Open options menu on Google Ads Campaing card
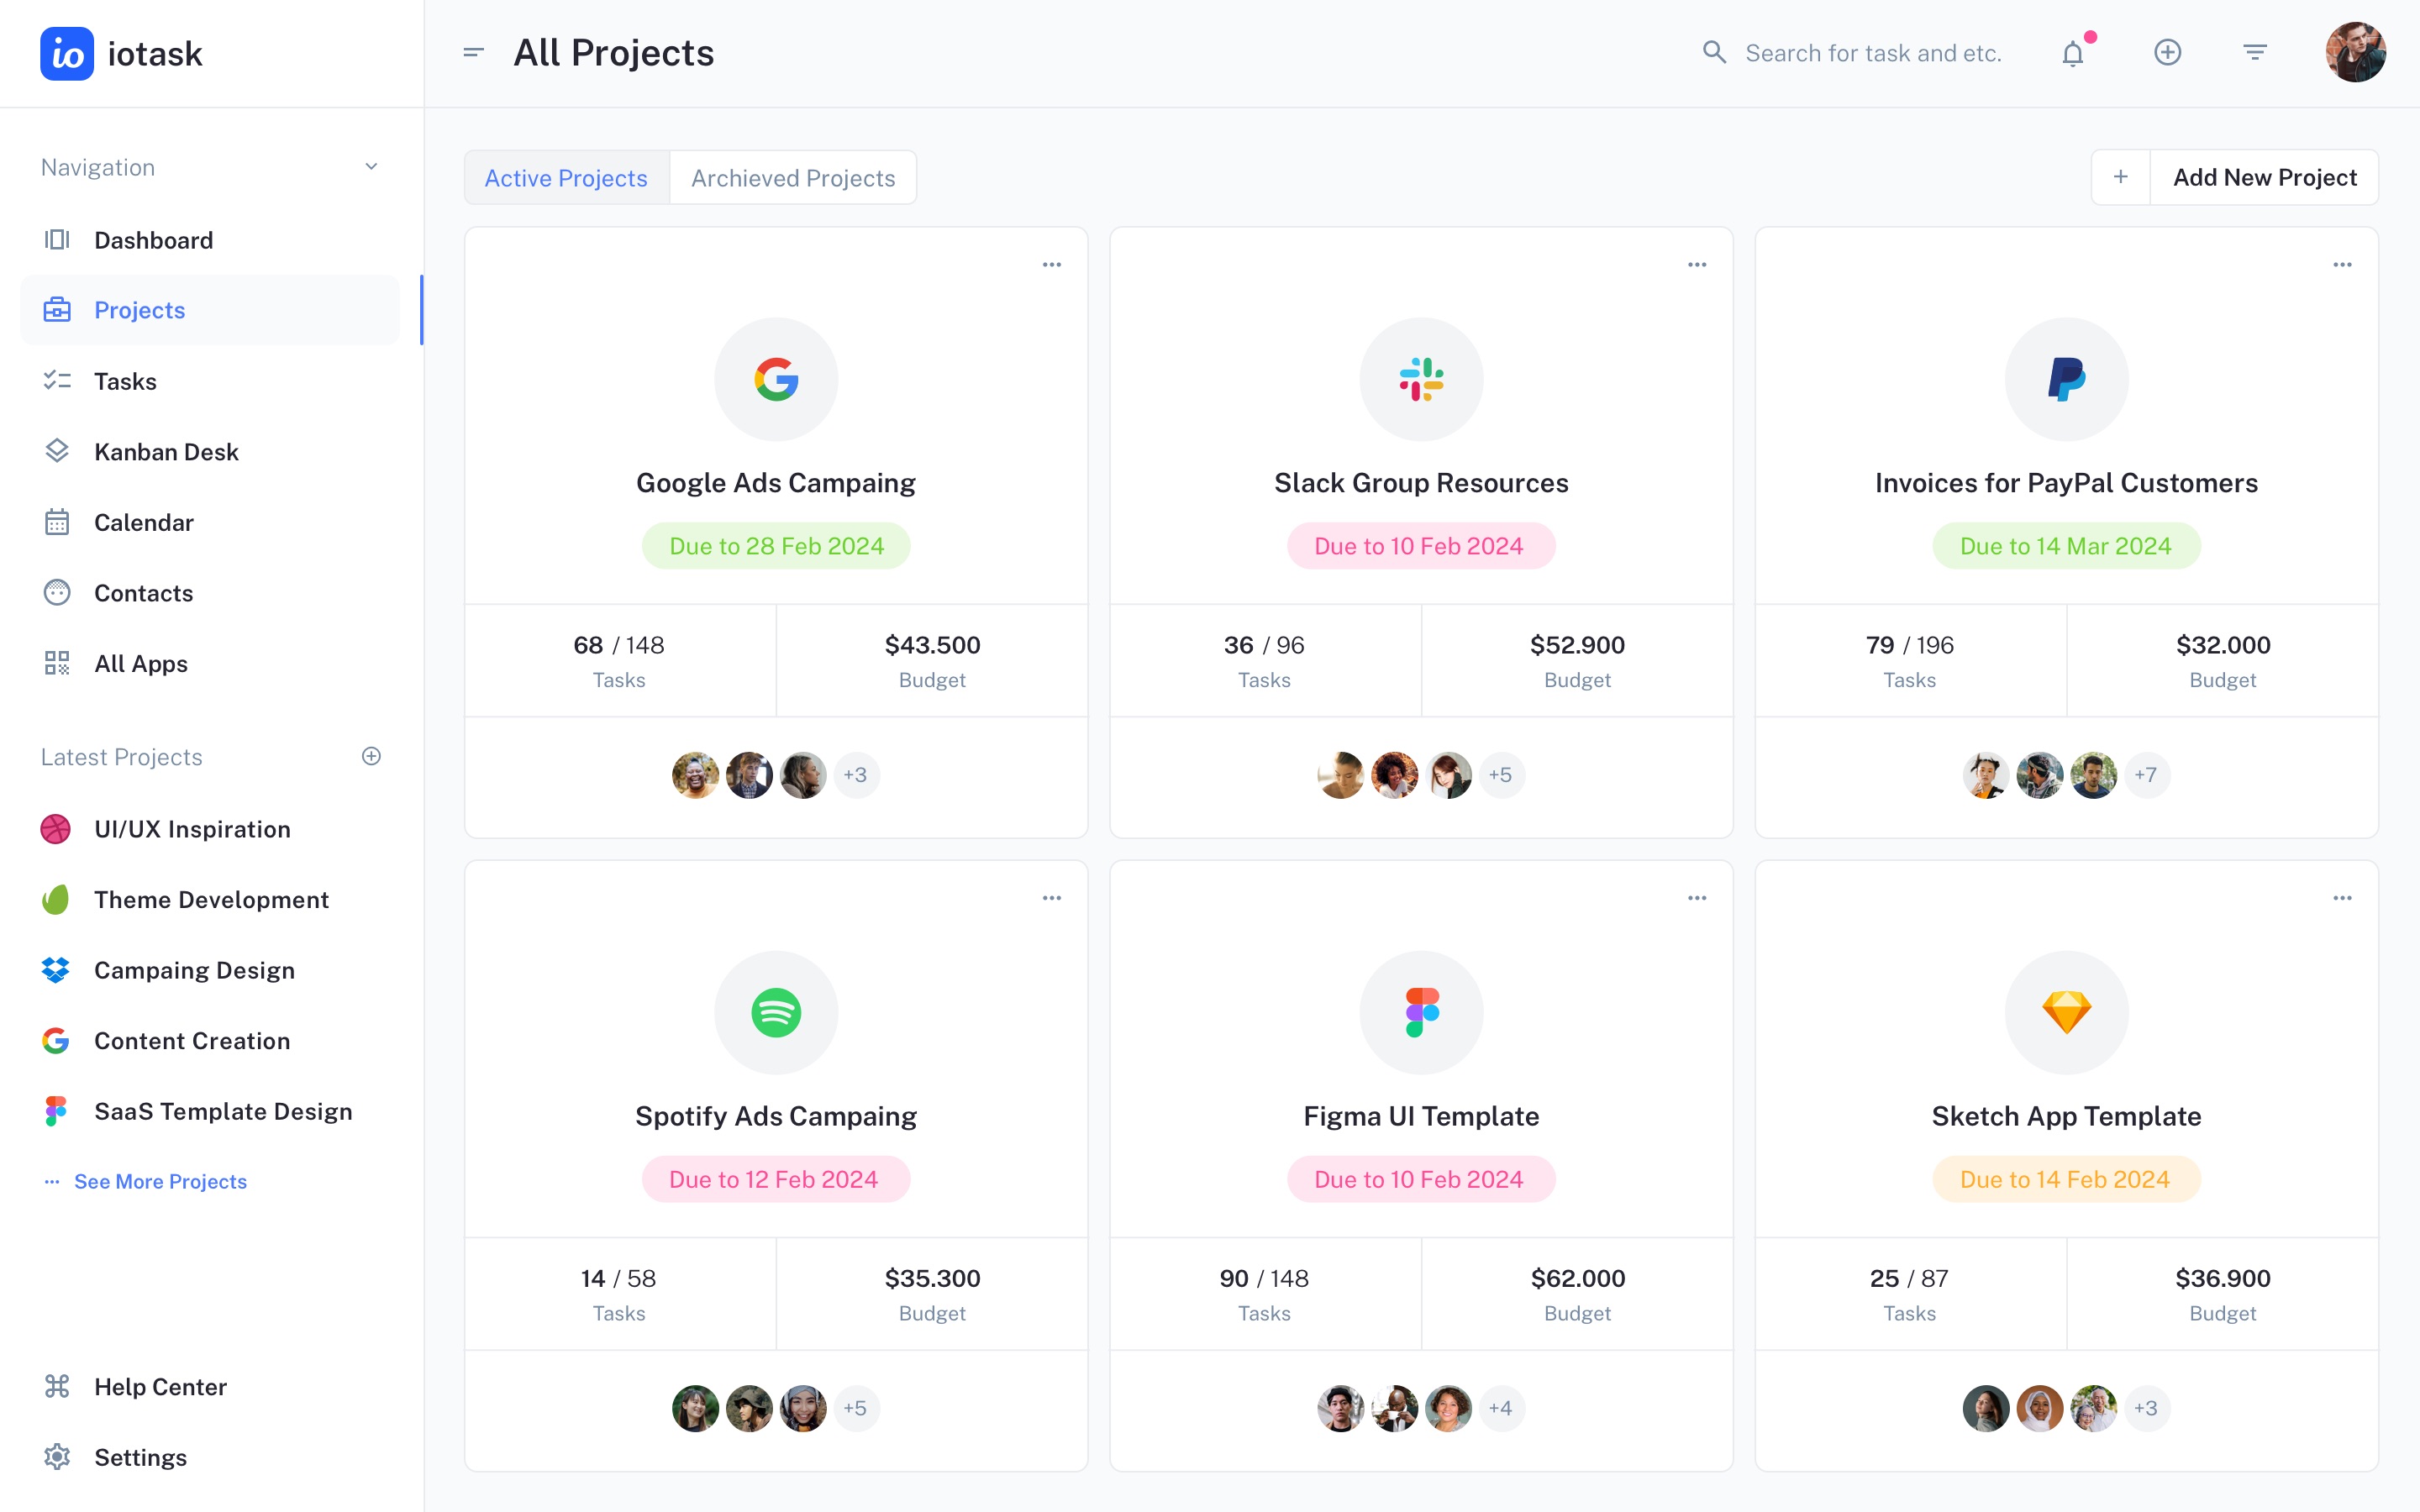The image size is (2420, 1512). point(1051,265)
